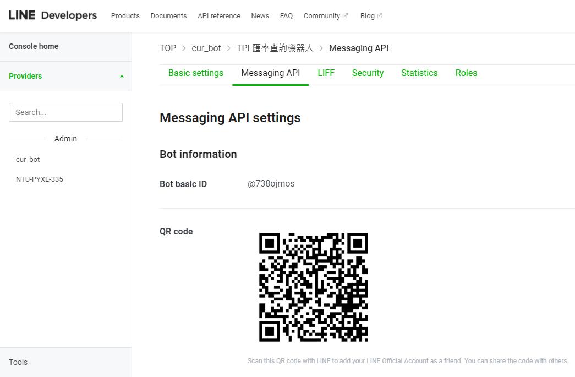
Task: Click the Messaging API settings heading
Action: click(230, 118)
